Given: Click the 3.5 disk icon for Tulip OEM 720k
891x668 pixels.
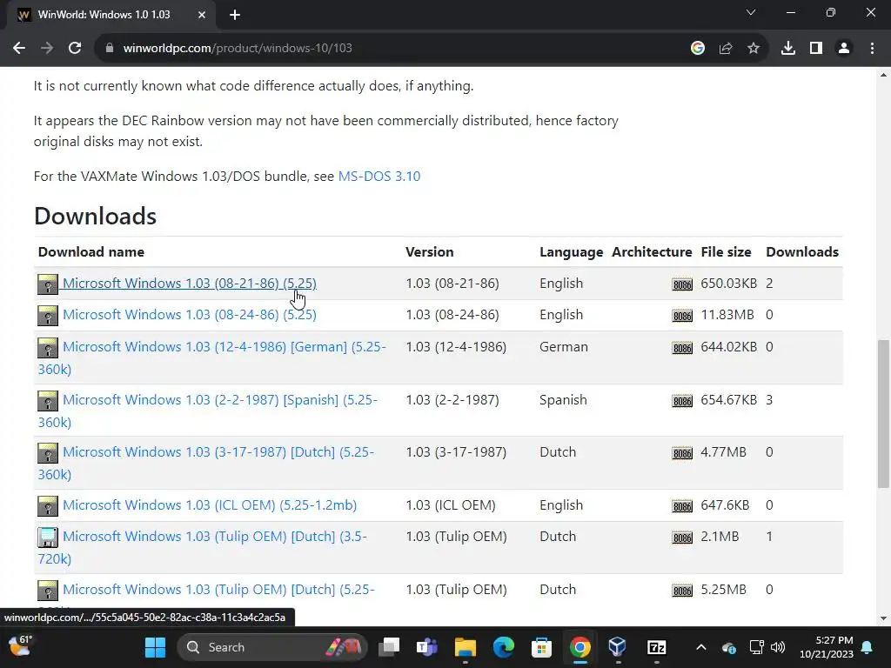Looking at the screenshot, I should [x=48, y=538].
